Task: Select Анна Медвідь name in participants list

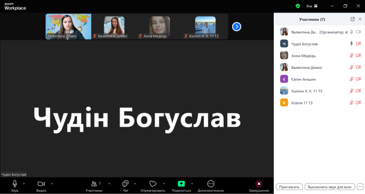Action: tap(303, 56)
